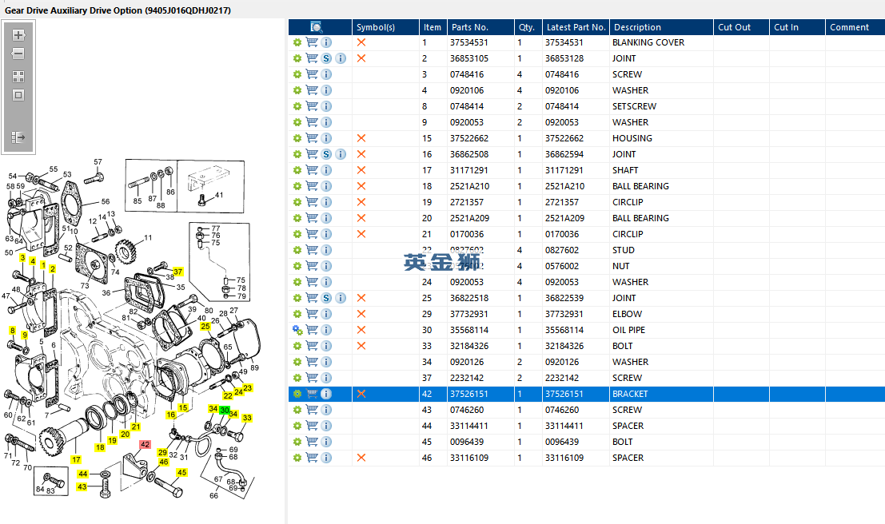Sort by Parts No. column header
This screenshot has height=524, width=885.
(x=480, y=27)
